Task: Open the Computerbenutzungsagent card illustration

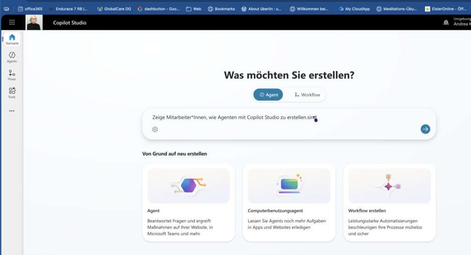Action: (289, 186)
